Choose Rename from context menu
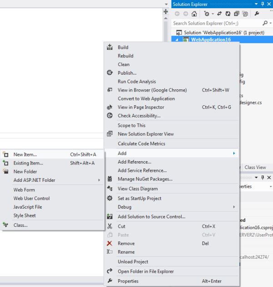The height and width of the screenshot is (287, 273). tap(172, 252)
